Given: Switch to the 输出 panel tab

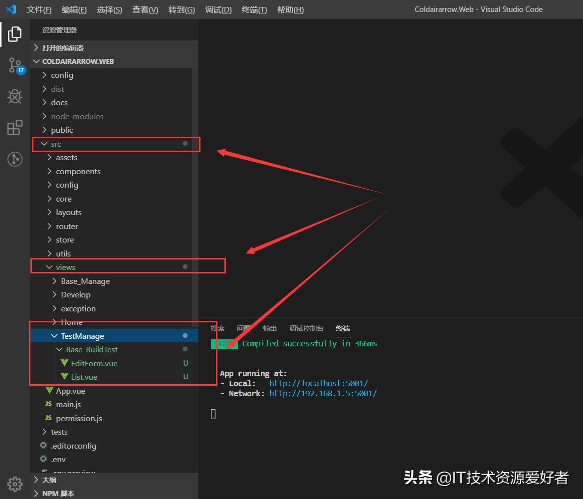Looking at the screenshot, I should 270,328.
